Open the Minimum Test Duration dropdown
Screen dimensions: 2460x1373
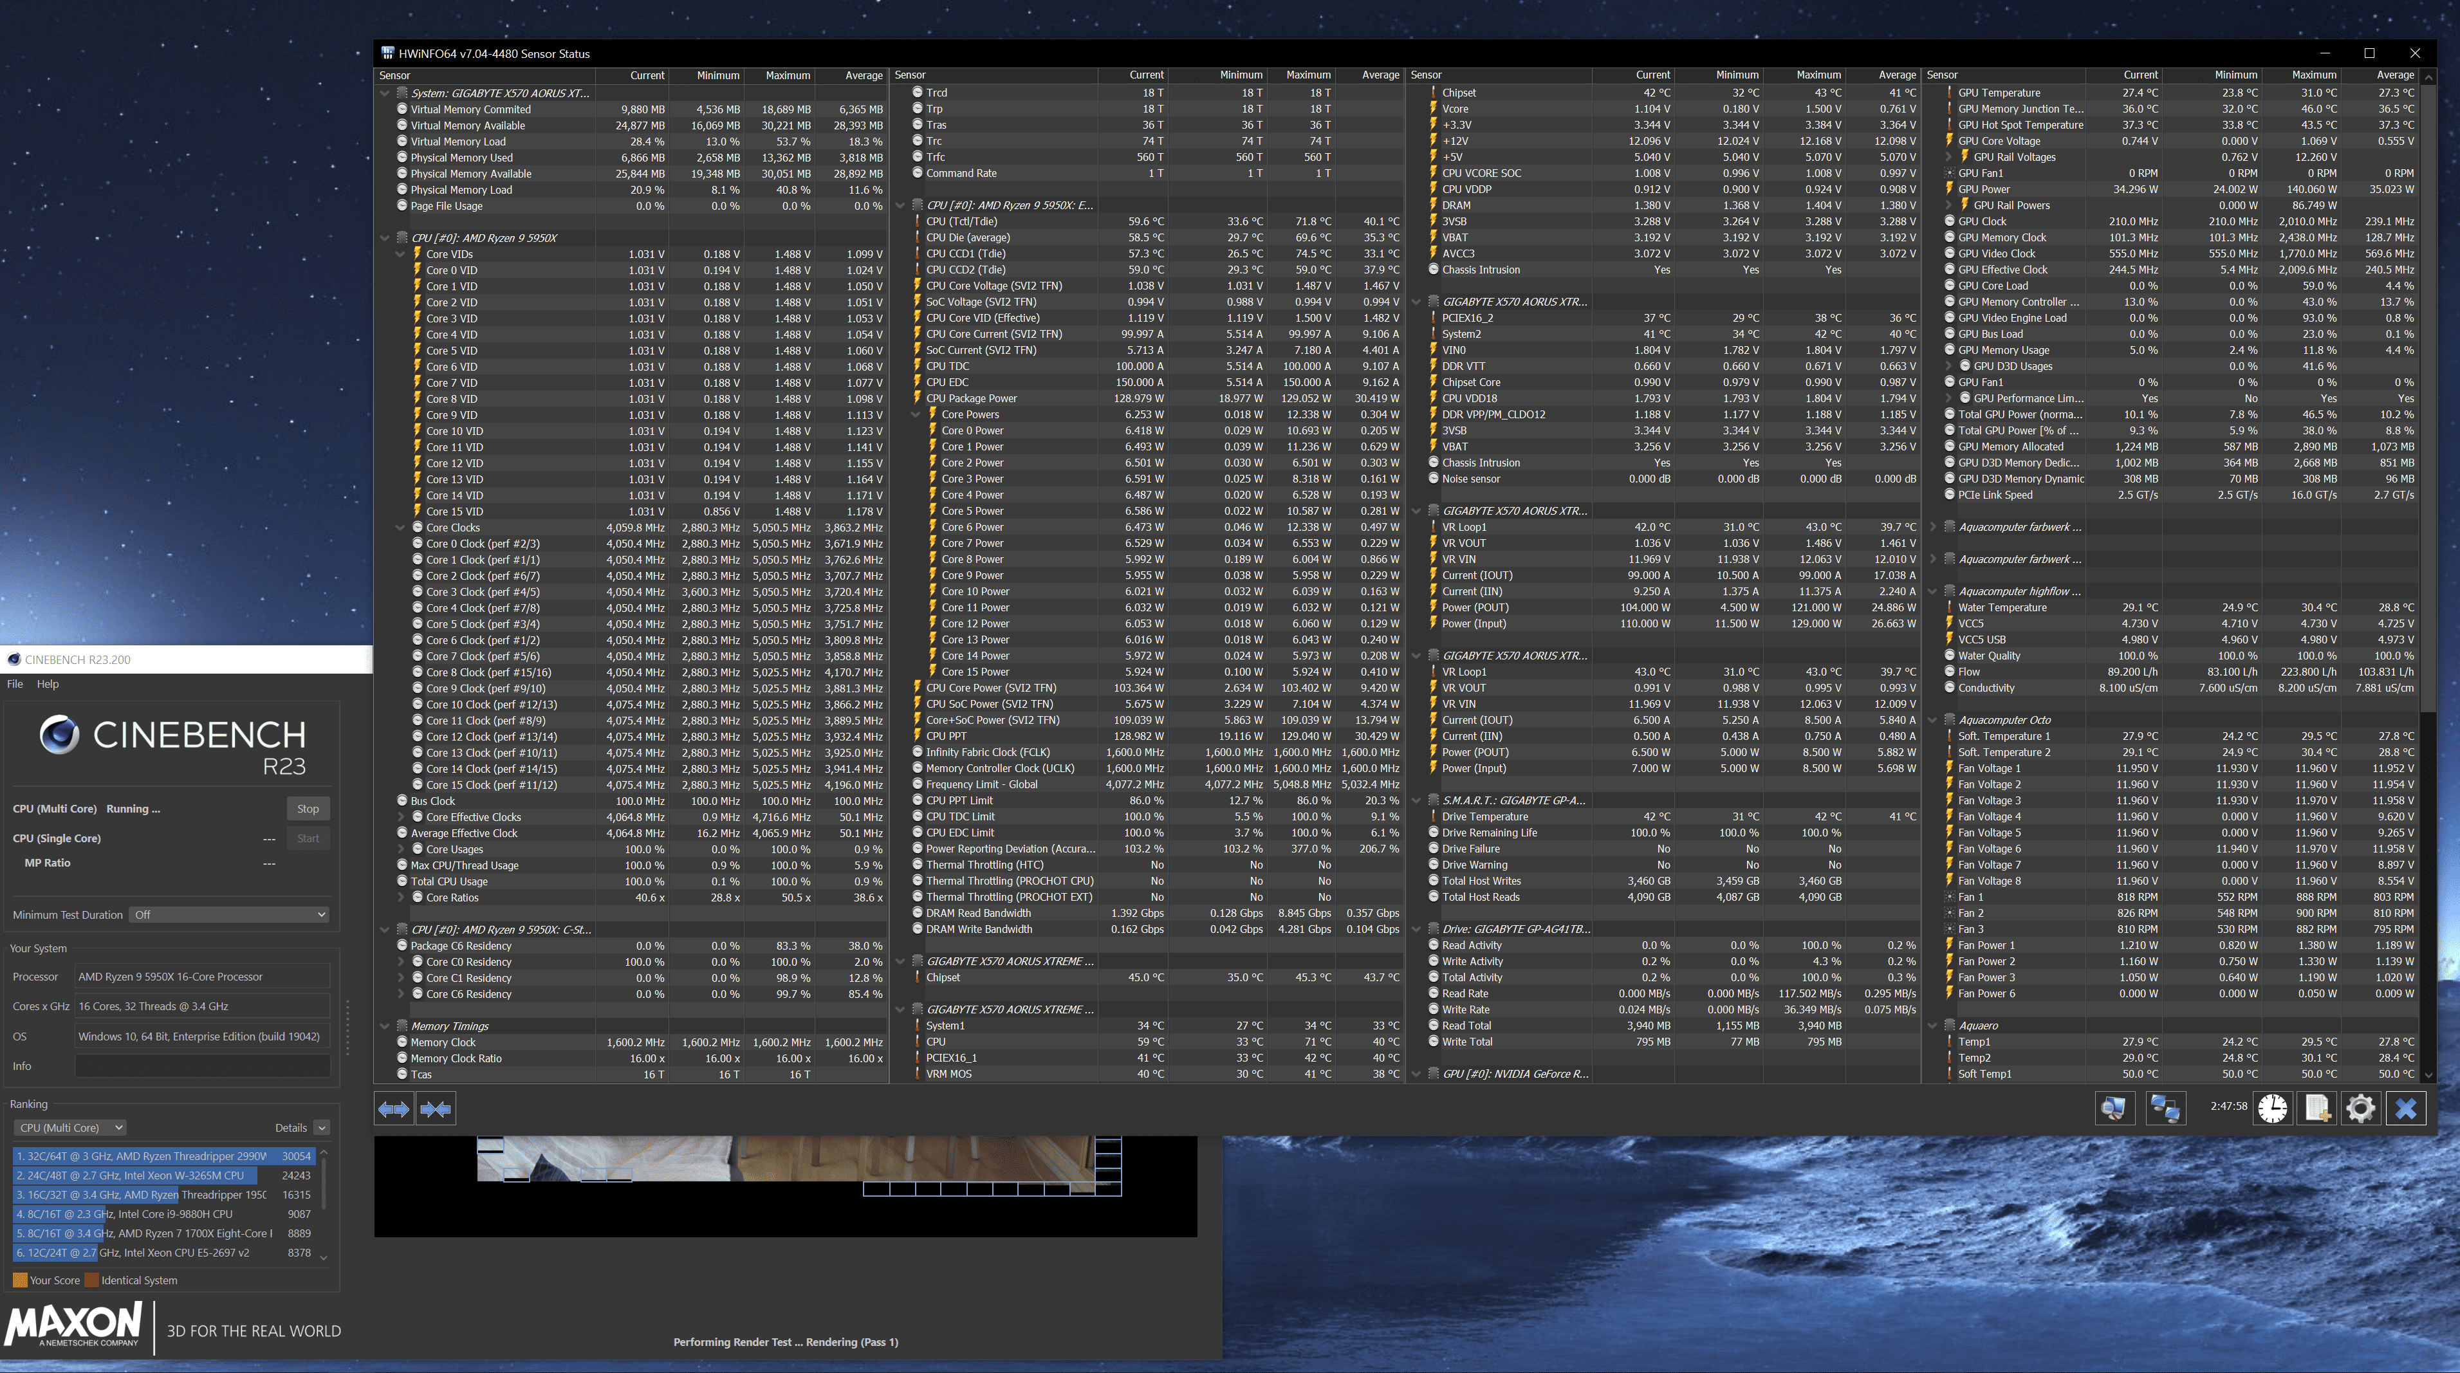229,915
